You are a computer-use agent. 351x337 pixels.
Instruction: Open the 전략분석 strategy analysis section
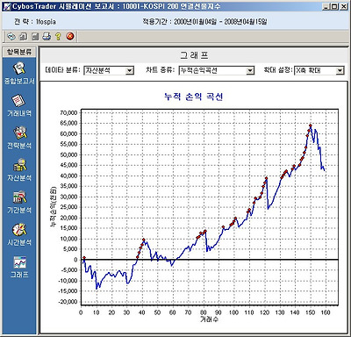tap(19, 138)
